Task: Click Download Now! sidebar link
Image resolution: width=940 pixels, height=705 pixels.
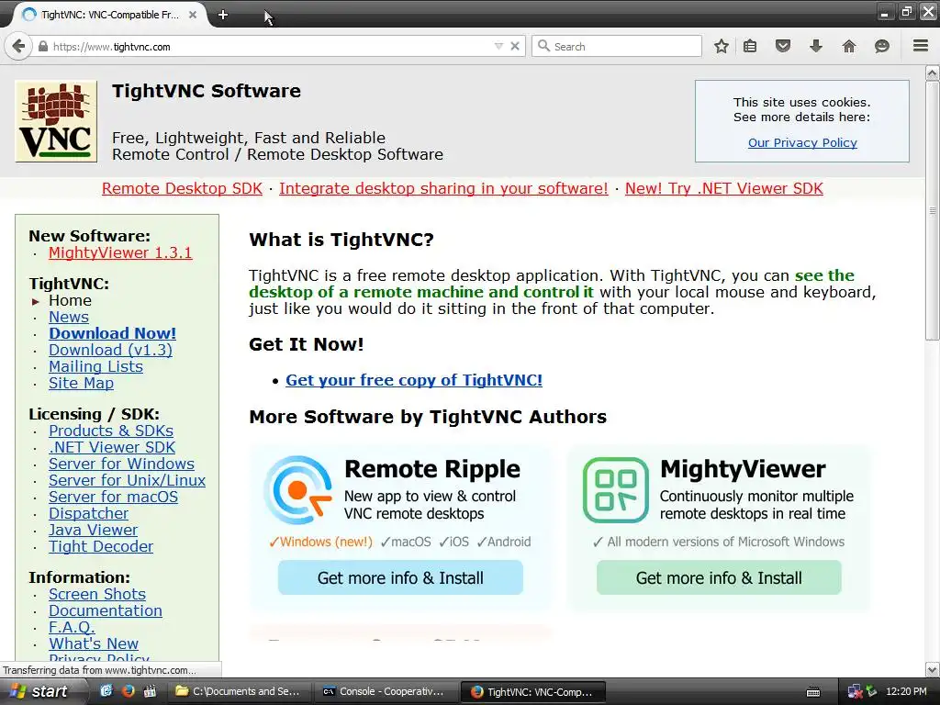Action: tap(113, 333)
